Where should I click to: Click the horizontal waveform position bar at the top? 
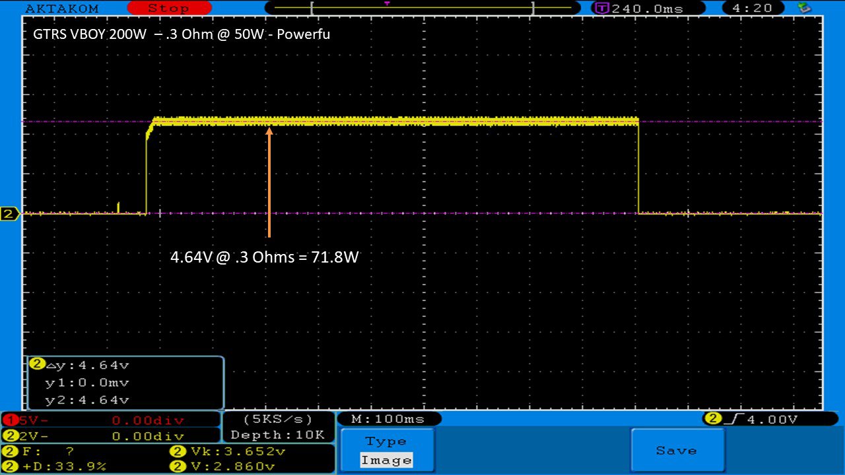422,8
